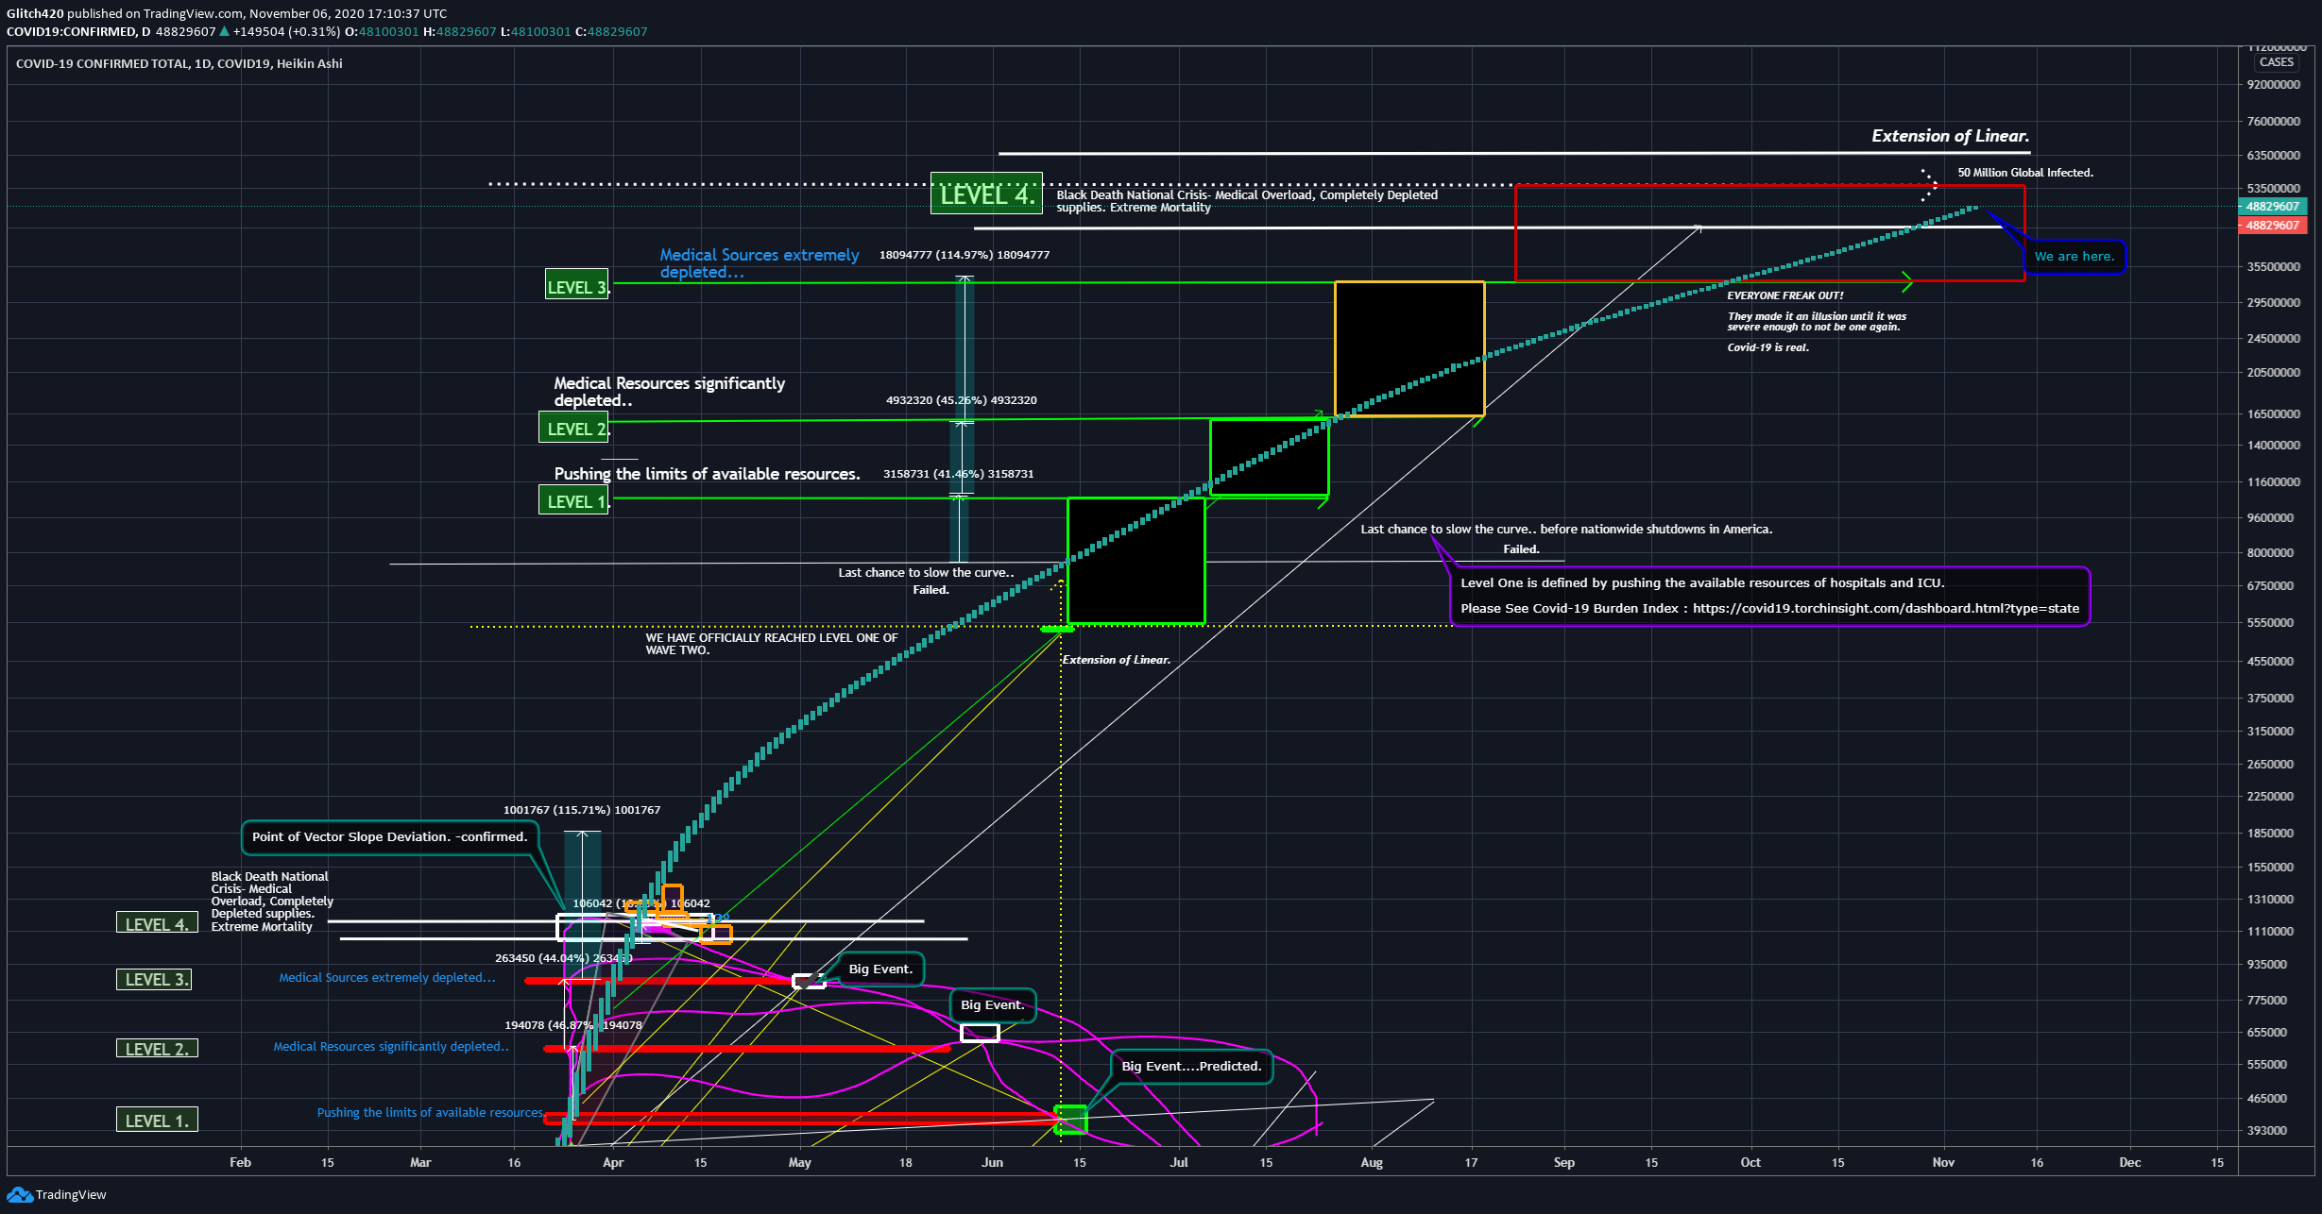2322x1214 pixels.
Task: Select the '50 Million Global Infected.' annotation
Action: point(2025,173)
